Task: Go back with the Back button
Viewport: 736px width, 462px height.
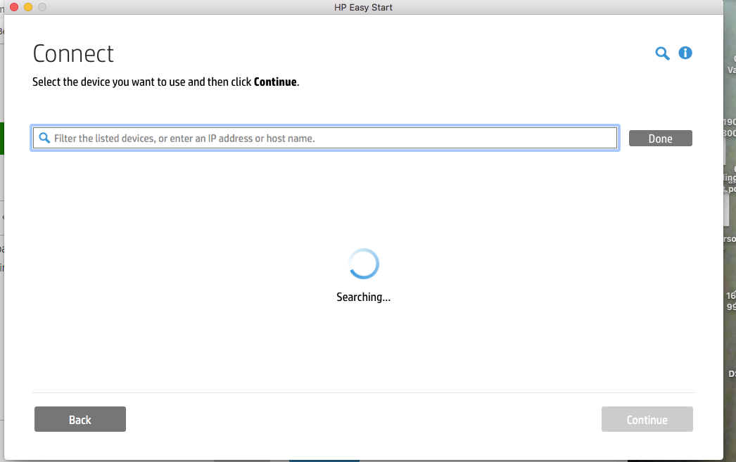Action: 80,419
